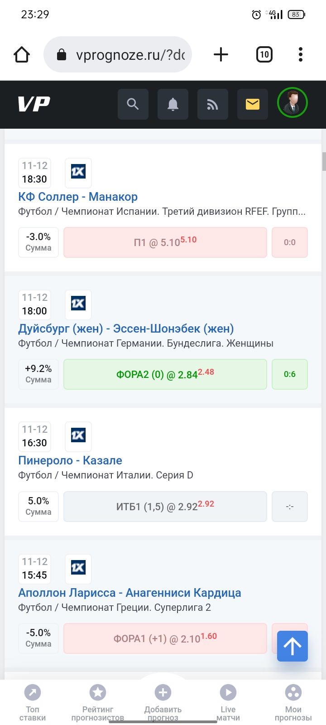Tap the П1 @ 5.10 bet button
326x725 pixels.
click(165, 242)
